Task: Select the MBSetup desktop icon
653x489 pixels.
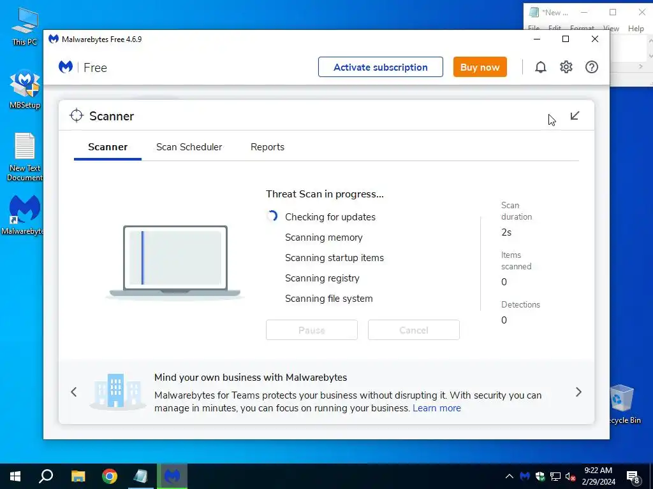Action: [x=25, y=89]
